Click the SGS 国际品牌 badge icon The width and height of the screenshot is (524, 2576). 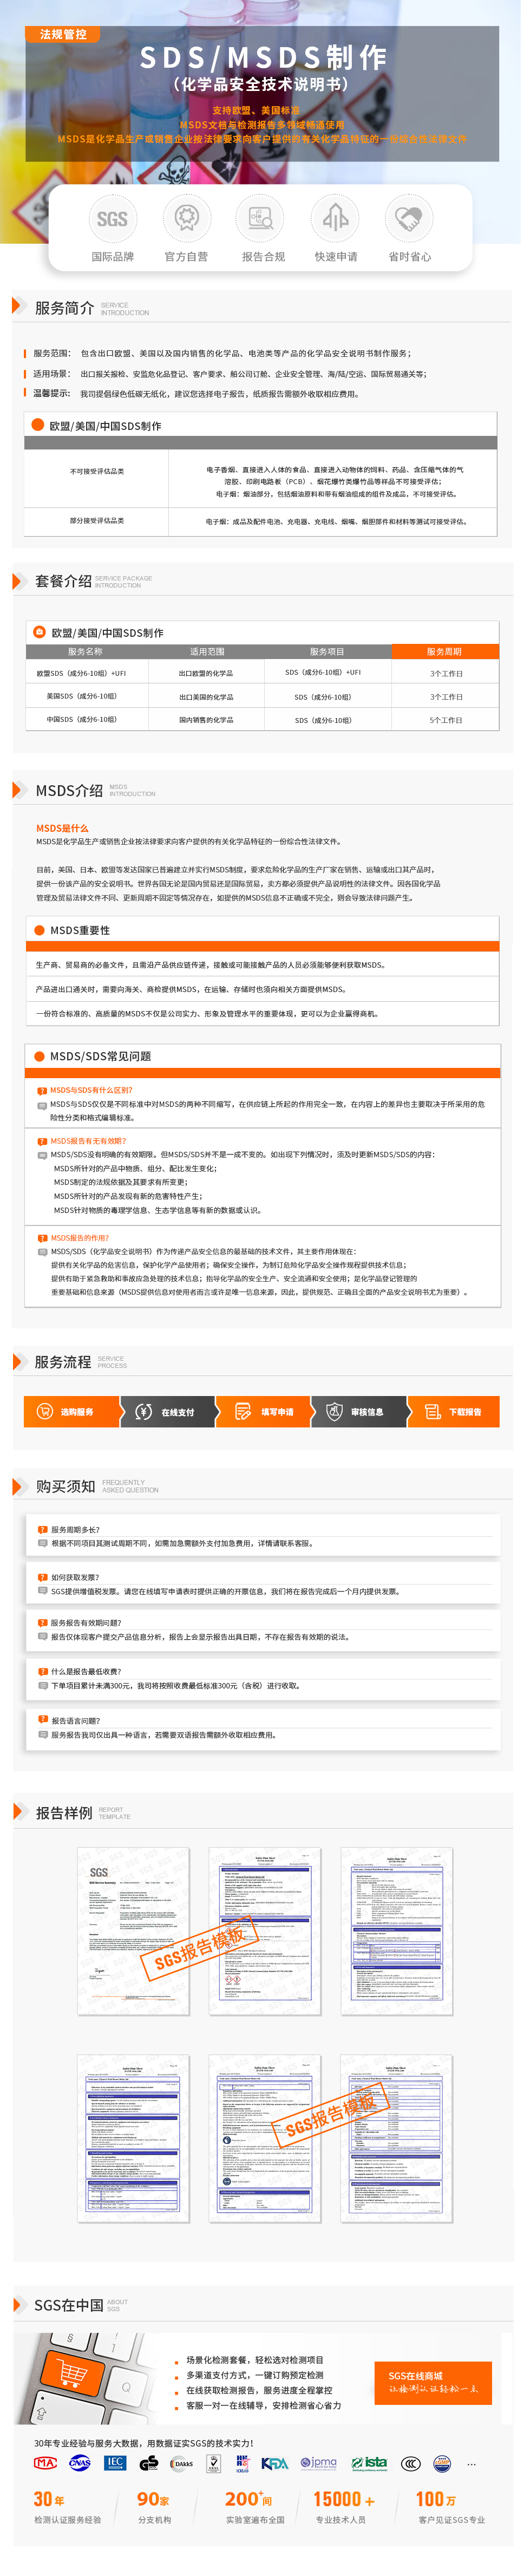(x=112, y=218)
